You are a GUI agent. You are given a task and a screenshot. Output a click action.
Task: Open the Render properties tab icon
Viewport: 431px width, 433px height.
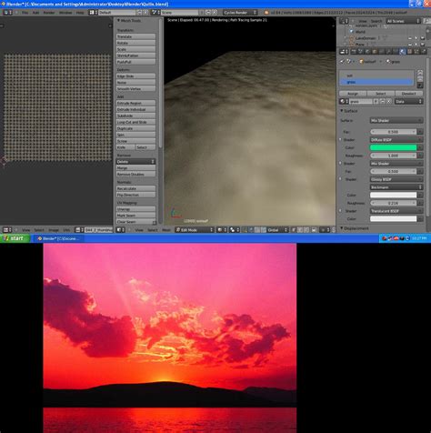pyautogui.click(x=354, y=51)
